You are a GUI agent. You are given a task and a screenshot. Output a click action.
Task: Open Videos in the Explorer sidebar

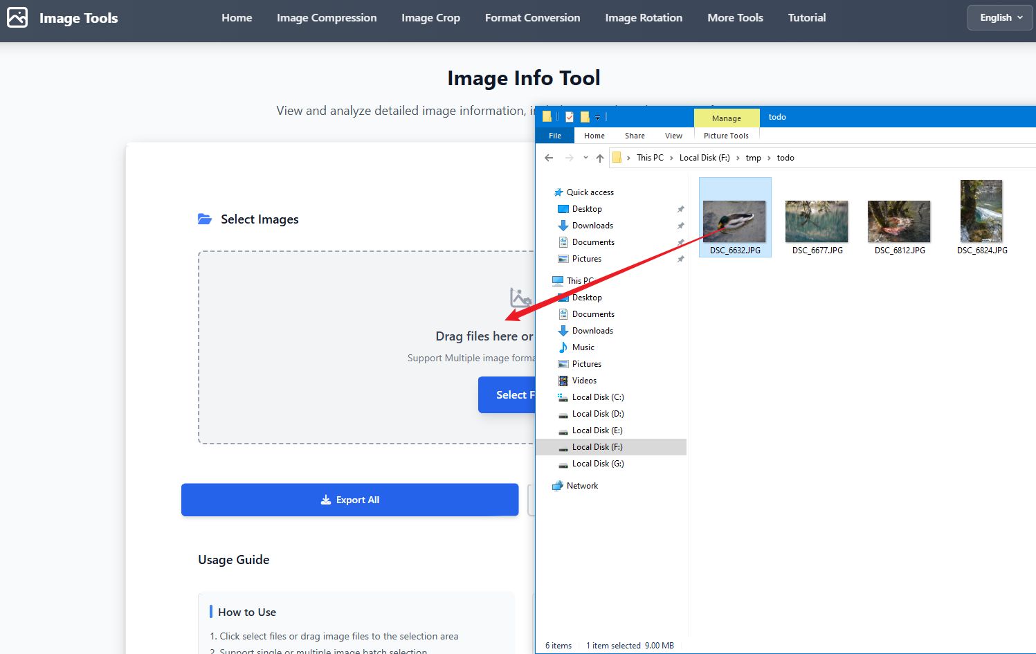point(584,381)
